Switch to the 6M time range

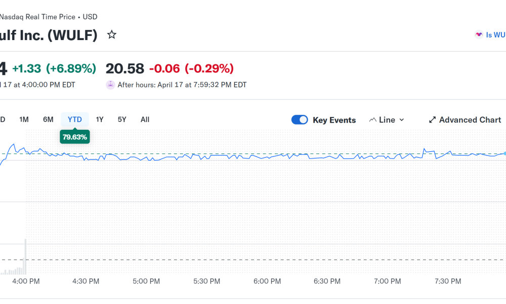(48, 120)
